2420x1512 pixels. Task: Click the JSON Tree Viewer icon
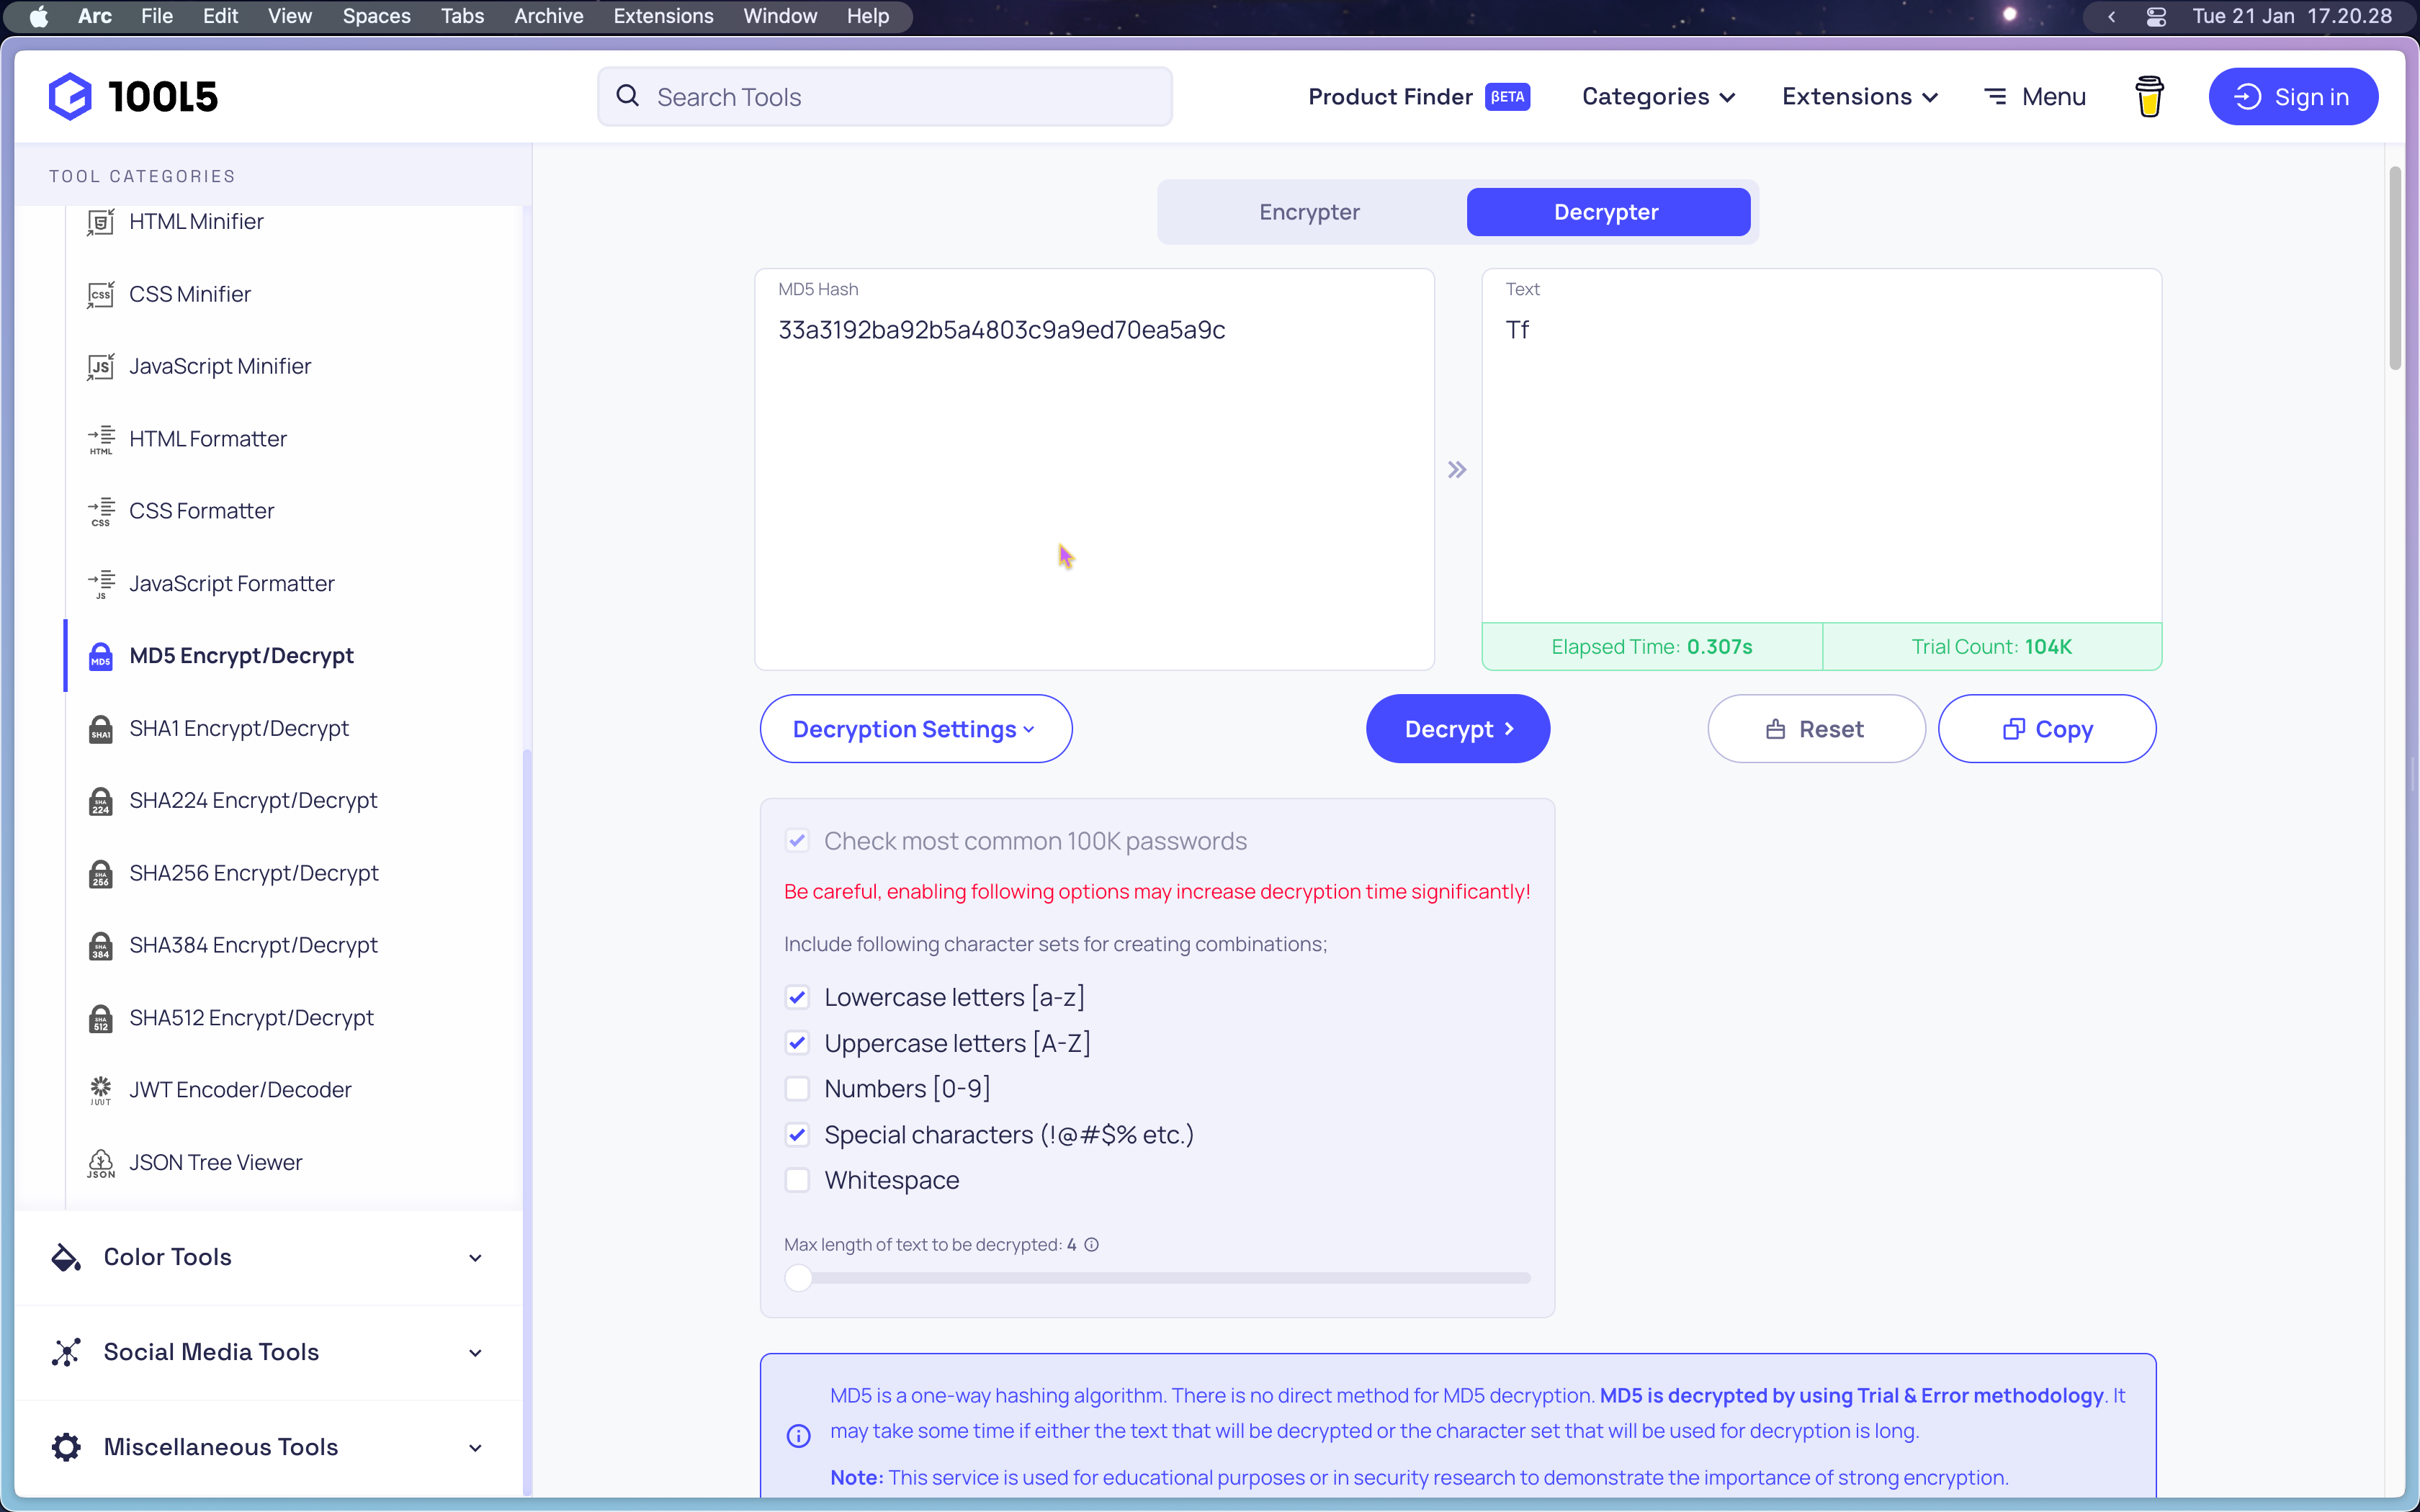[100, 1162]
